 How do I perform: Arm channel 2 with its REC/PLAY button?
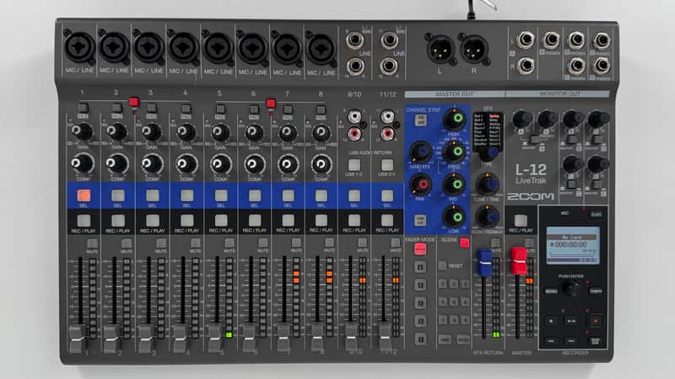(x=118, y=221)
